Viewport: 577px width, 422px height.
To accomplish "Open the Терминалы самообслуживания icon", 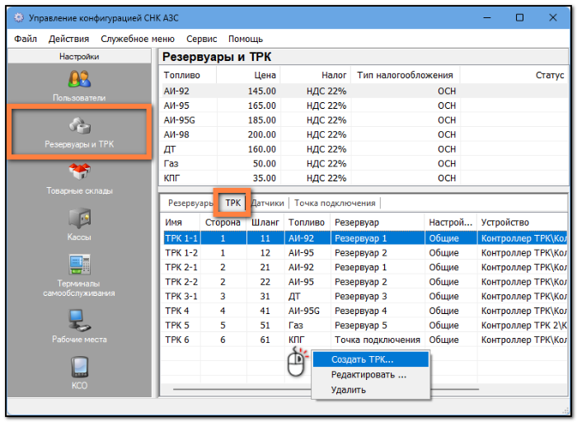I will click(x=79, y=265).
